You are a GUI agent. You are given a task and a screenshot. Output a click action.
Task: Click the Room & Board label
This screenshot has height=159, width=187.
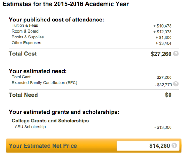pyautogui.click(x=25, y=31)
